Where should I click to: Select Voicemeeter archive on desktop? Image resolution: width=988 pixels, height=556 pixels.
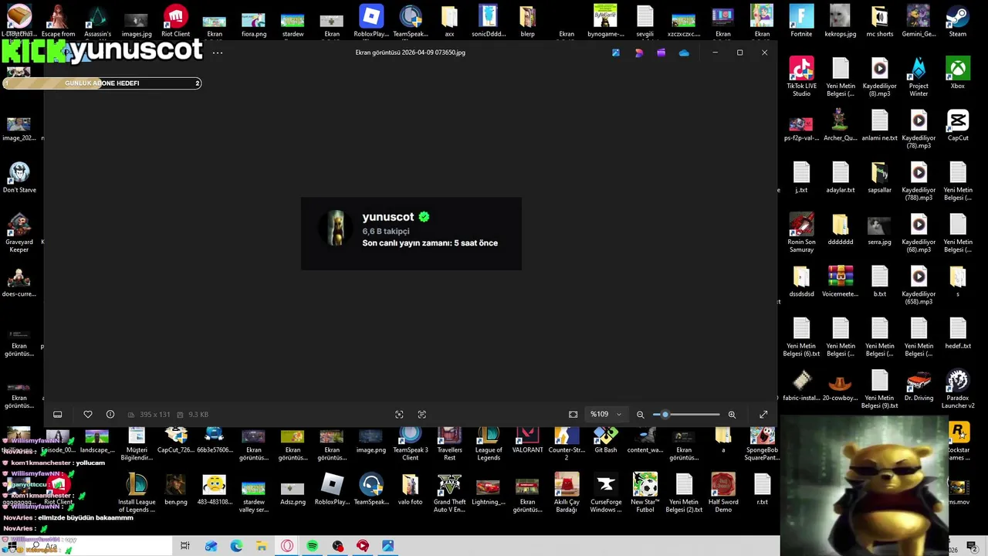(x=841, y=282)
